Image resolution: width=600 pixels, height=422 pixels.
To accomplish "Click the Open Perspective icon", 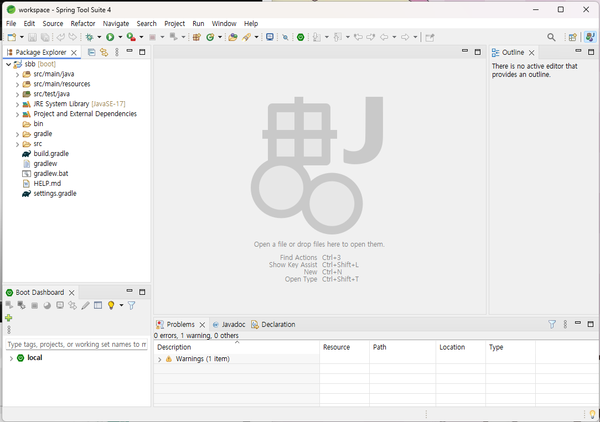I will pos(573,37).
